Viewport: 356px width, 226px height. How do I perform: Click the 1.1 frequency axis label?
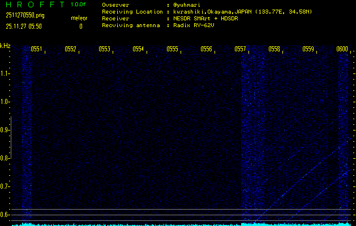(x=5, y=73)
